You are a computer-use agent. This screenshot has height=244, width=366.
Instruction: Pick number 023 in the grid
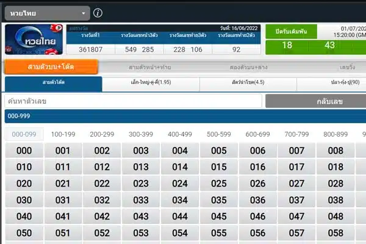[x=141, y=184]
